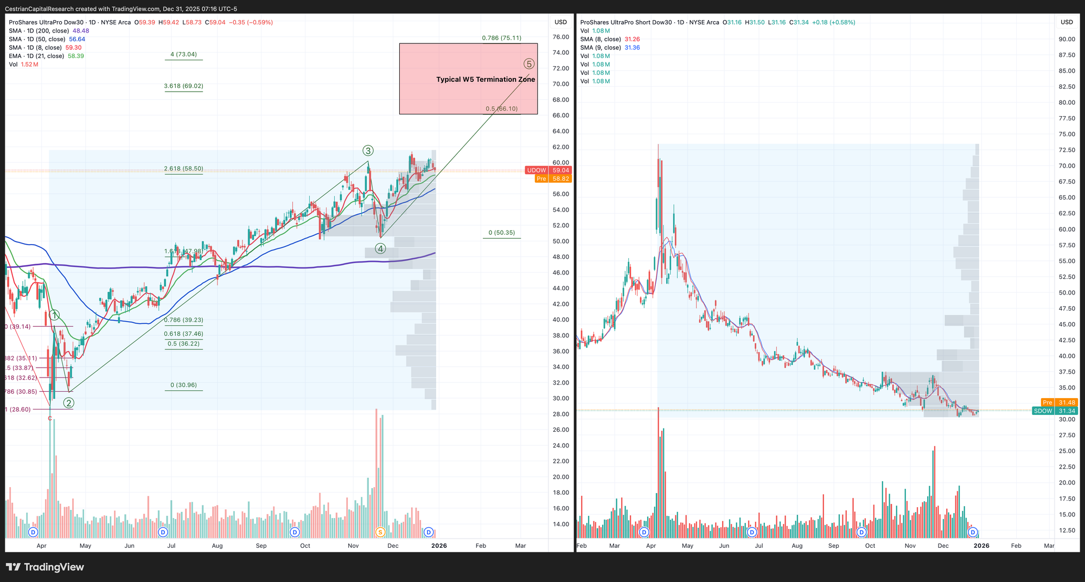Click the 2026 date label on SDOW chart
This screenshot has height=582, width=1085.
[981, 546]
